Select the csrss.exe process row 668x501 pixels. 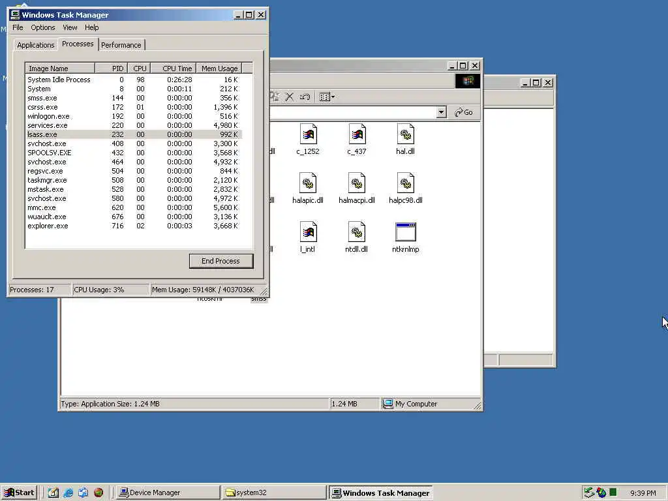(x=133, y=108)
